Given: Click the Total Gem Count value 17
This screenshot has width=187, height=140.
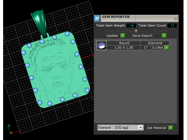Looking at the screenshot, I should [x=172, y=26].
